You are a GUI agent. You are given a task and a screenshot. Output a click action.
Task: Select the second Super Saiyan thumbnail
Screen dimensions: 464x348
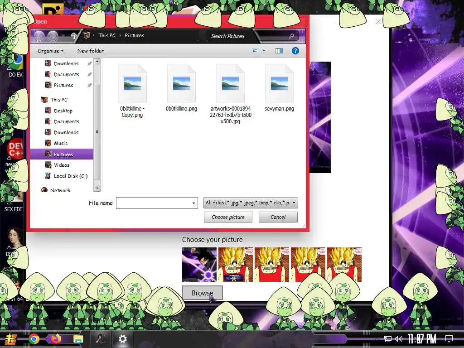tap(272, 265)
